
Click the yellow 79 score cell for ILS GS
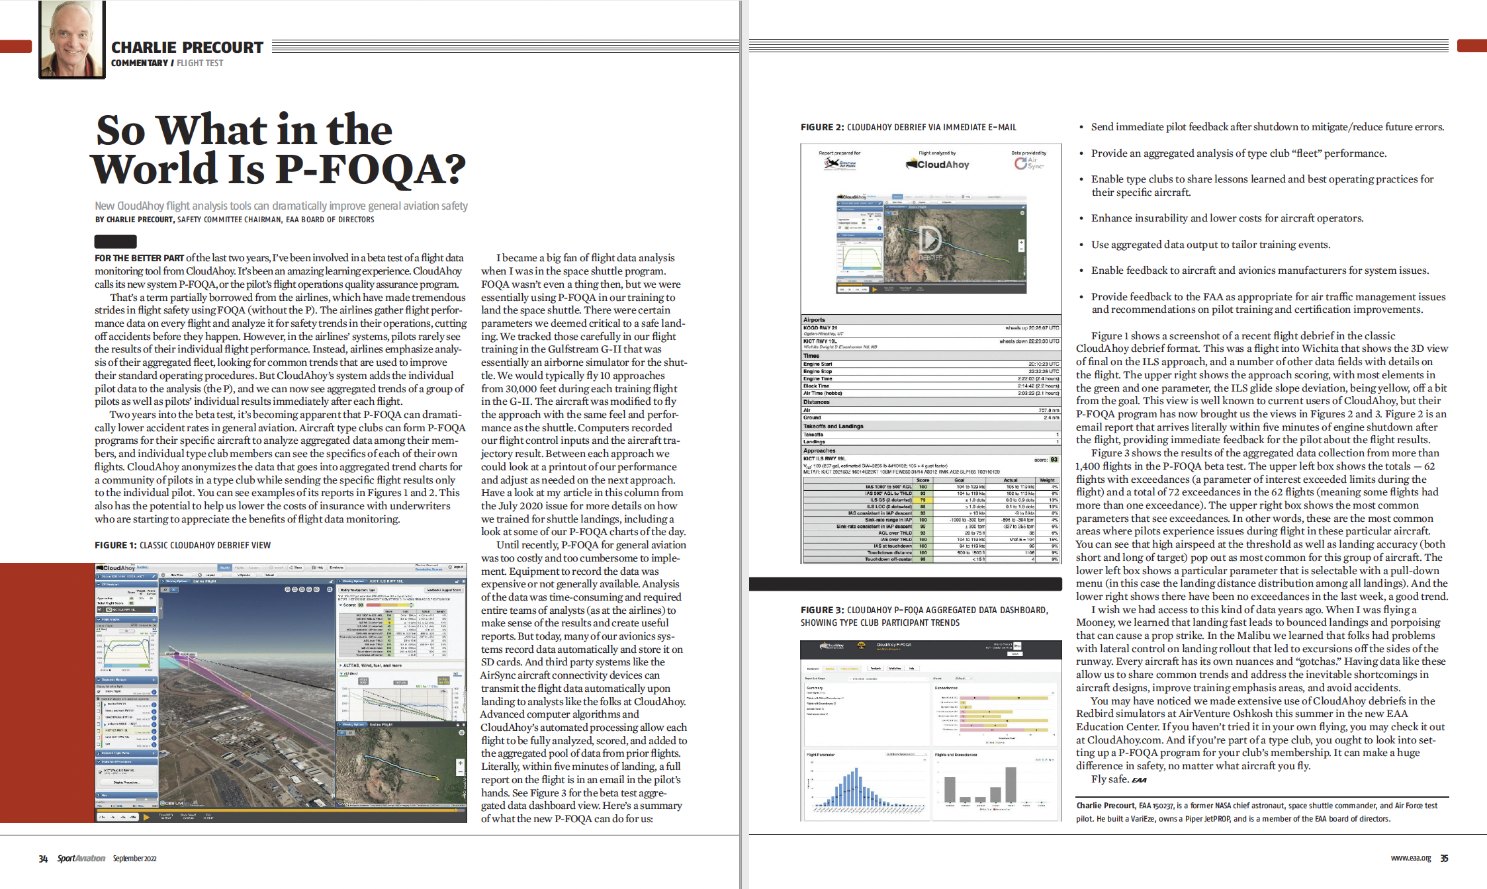pos(923,500)
